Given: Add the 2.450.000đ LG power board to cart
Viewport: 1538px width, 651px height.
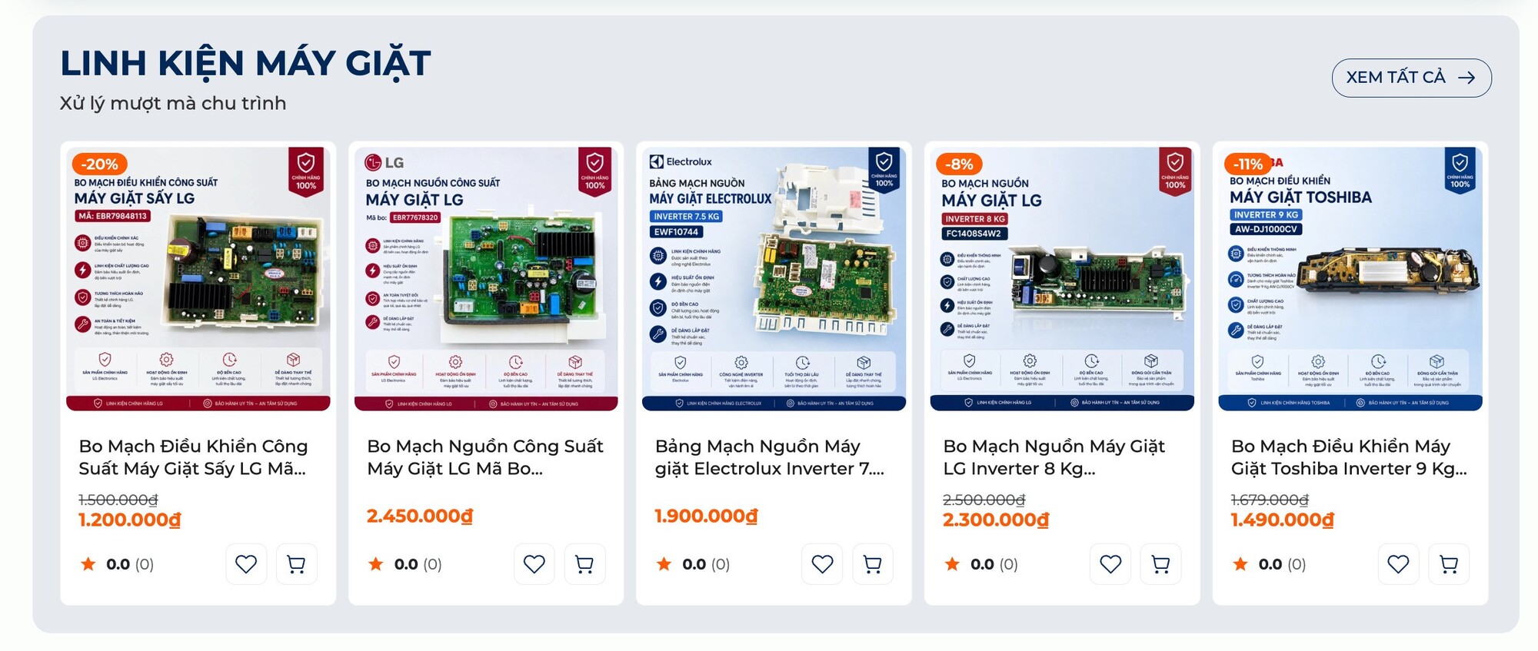Looking at the screenshot, I should (584, 564).
